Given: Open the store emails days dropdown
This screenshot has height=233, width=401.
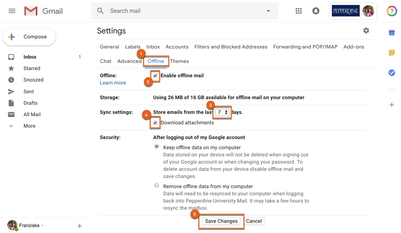Looking at the screenshot, I should click(x=222, y=112).
